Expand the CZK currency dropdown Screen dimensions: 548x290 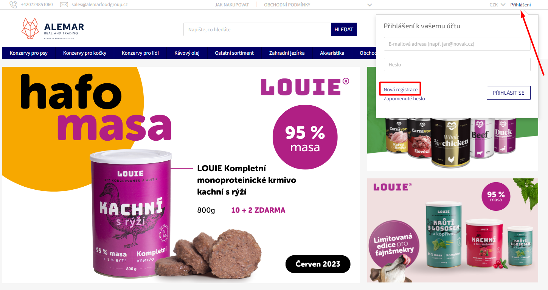coord(497,5)
